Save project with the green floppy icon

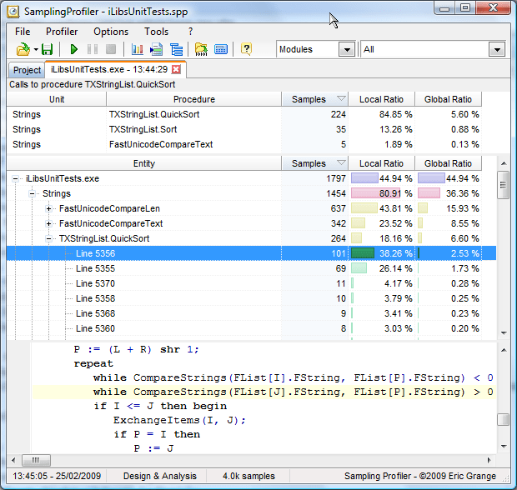(48, 49)
